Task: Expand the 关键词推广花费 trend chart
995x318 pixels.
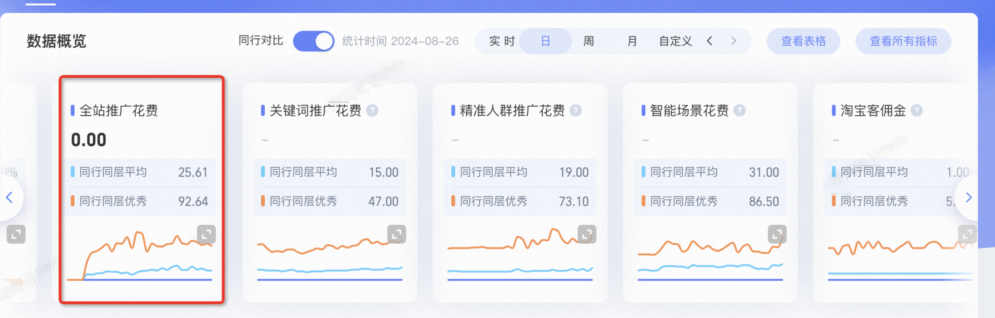Action: coord(397,234)
